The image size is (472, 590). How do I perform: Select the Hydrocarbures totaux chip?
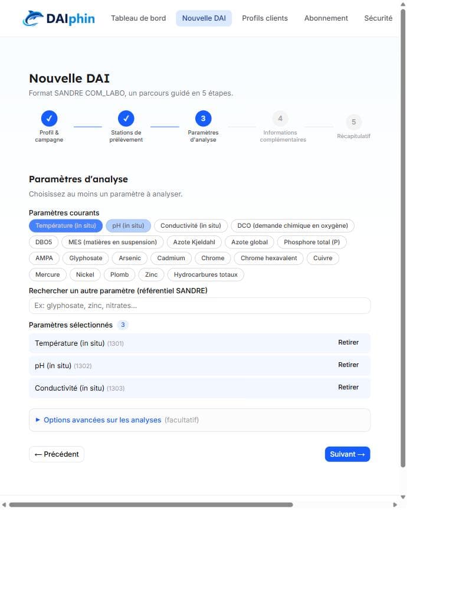pyautogui.click(x=205, y=275)
